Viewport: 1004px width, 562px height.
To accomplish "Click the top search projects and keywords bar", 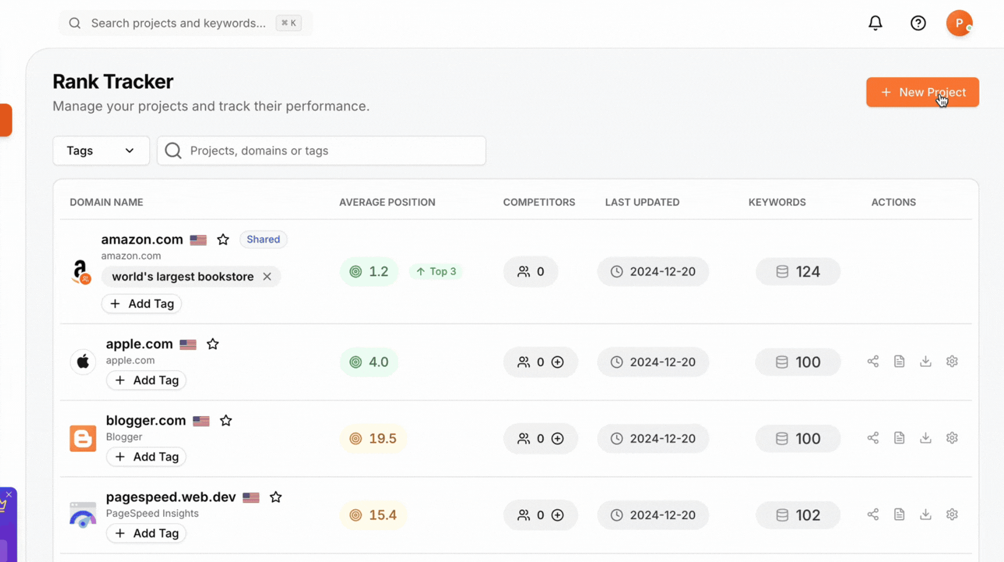I will (178, 23).
